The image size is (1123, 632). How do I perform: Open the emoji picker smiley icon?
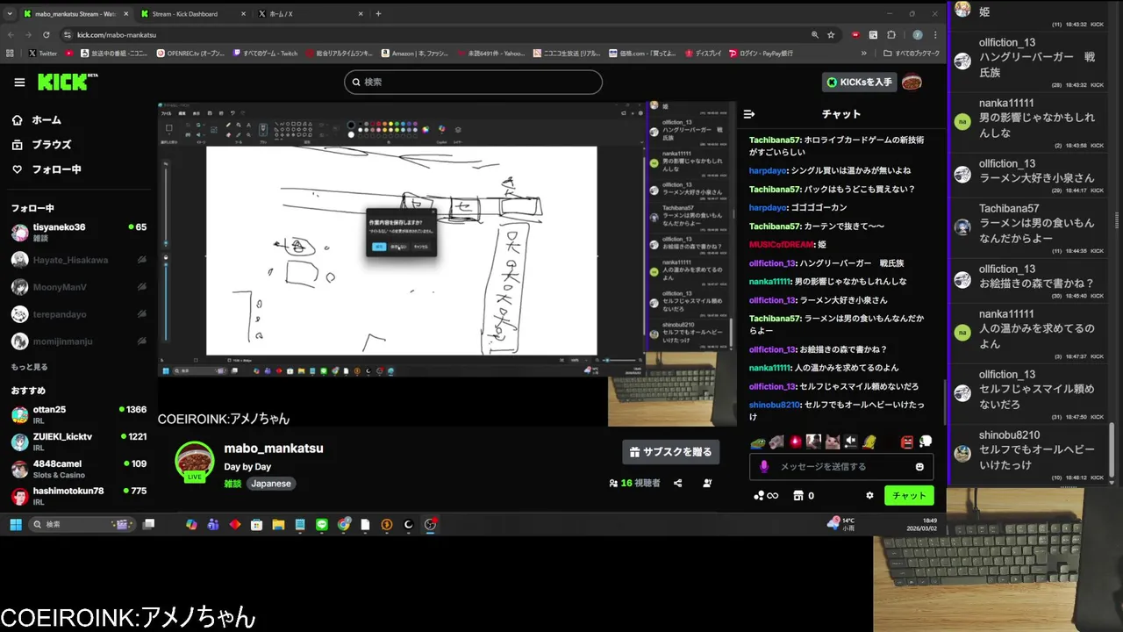[919, 467]
